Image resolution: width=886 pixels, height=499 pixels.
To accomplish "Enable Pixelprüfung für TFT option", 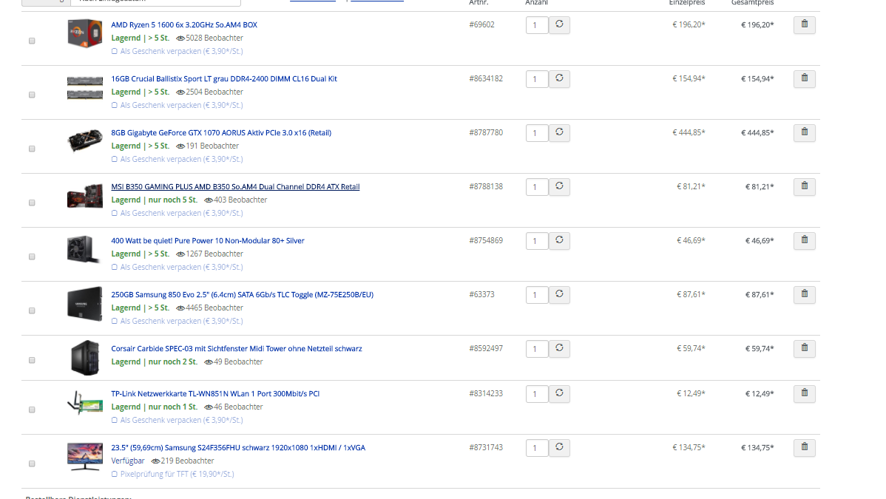I will pyautogui.click(x=114, y=474).
